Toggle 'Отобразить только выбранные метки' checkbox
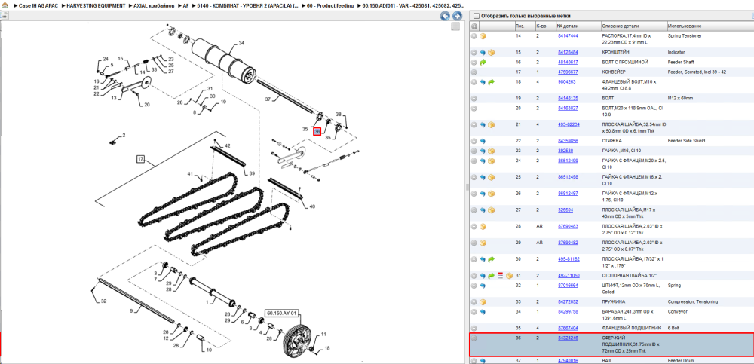 click(476, 16)
